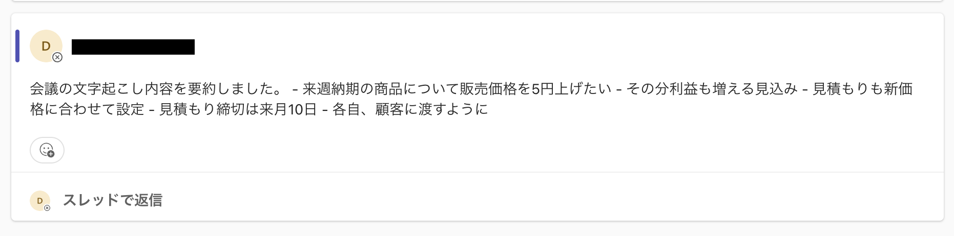Click the presence badge on the small reply avatar

pos(47,208)
